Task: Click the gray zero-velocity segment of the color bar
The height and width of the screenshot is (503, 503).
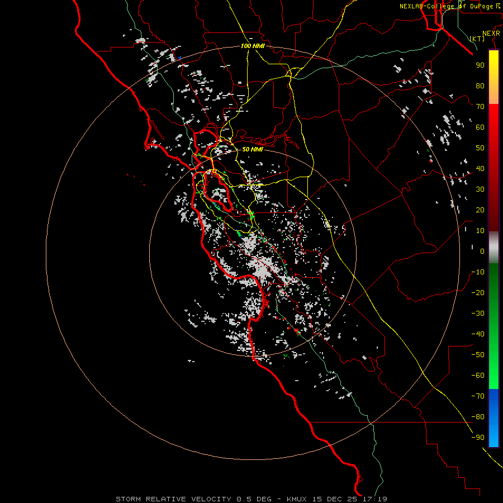Action: coord(493,248)
